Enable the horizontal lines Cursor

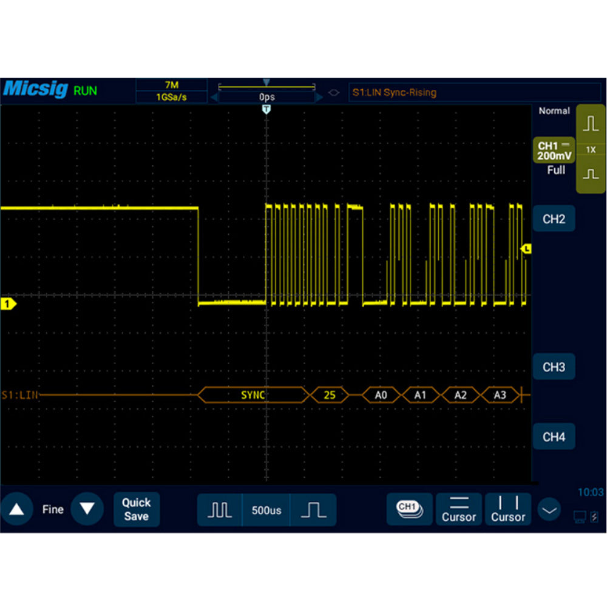pyautogui.click(x=459, y=509)
